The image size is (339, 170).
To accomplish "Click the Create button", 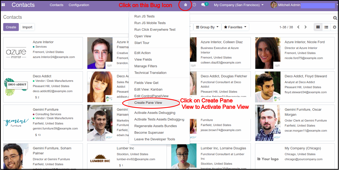I will (11, 27).
